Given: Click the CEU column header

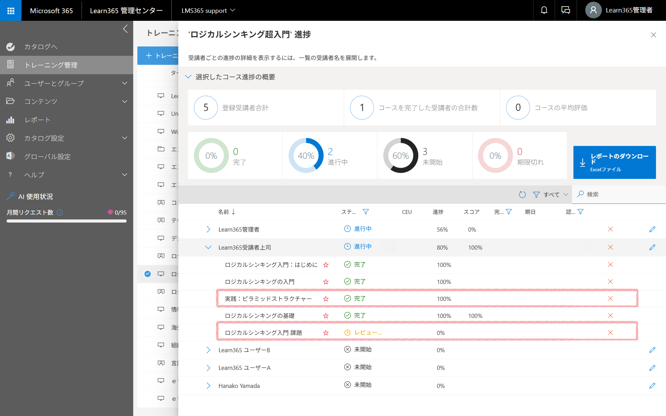Looking at the screenshot, I should 407,212.
